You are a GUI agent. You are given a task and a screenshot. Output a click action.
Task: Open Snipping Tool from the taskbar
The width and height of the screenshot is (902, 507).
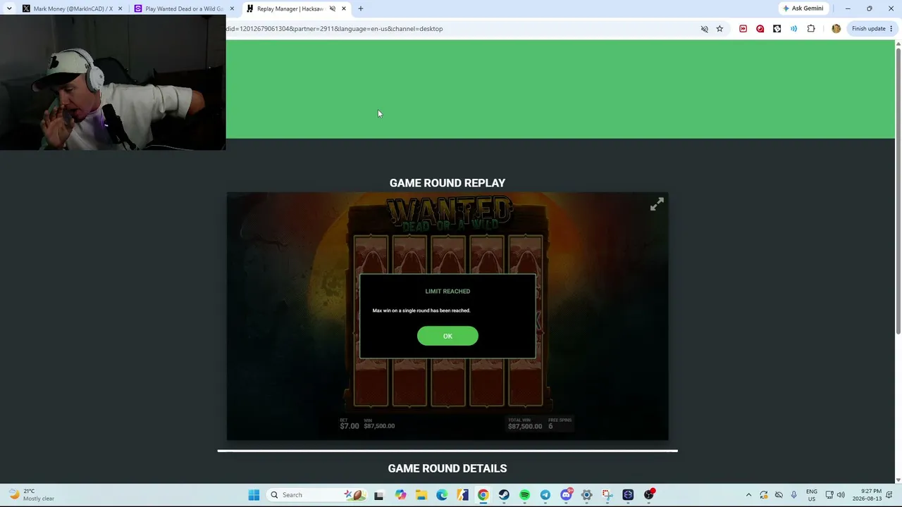[607, 495]
